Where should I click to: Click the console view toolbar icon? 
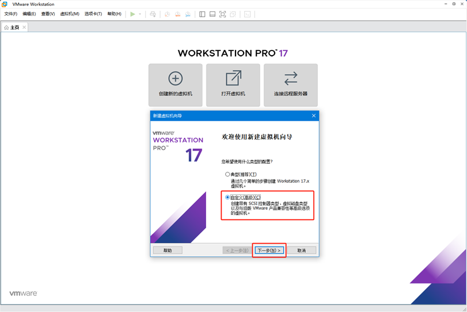[247, 14]
